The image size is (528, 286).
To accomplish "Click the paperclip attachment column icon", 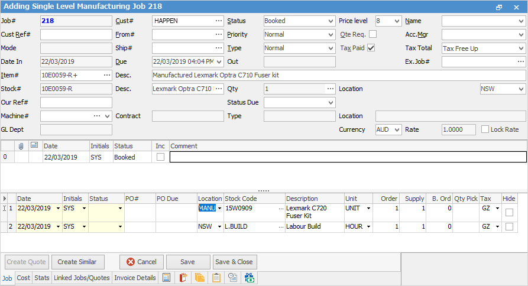I will [21, 146].
